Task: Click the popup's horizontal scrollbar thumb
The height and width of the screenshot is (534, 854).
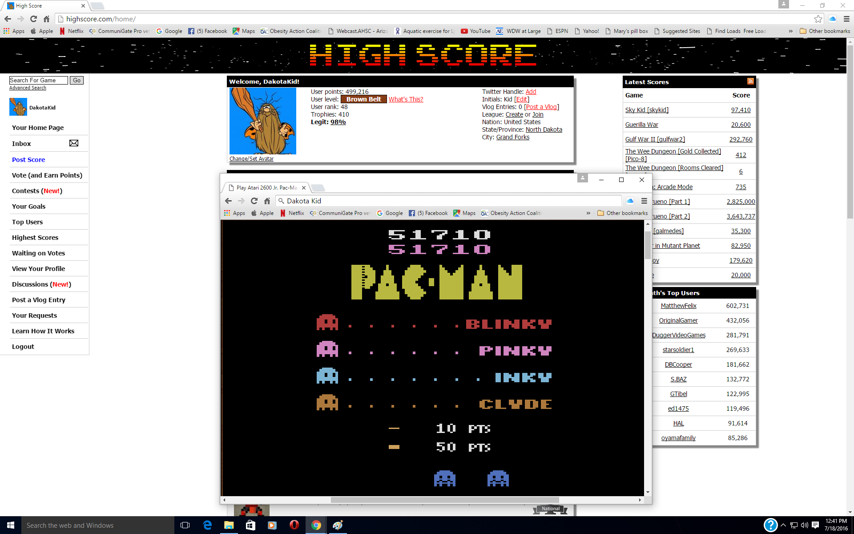Action: coord(445,500)
